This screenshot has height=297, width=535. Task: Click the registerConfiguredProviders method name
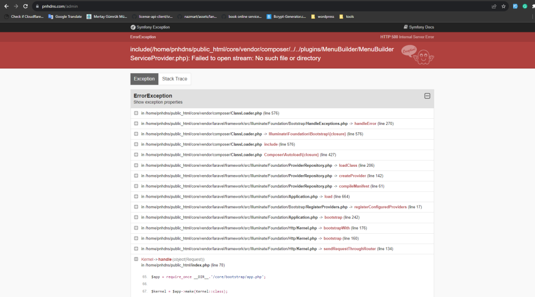(380, 207)
